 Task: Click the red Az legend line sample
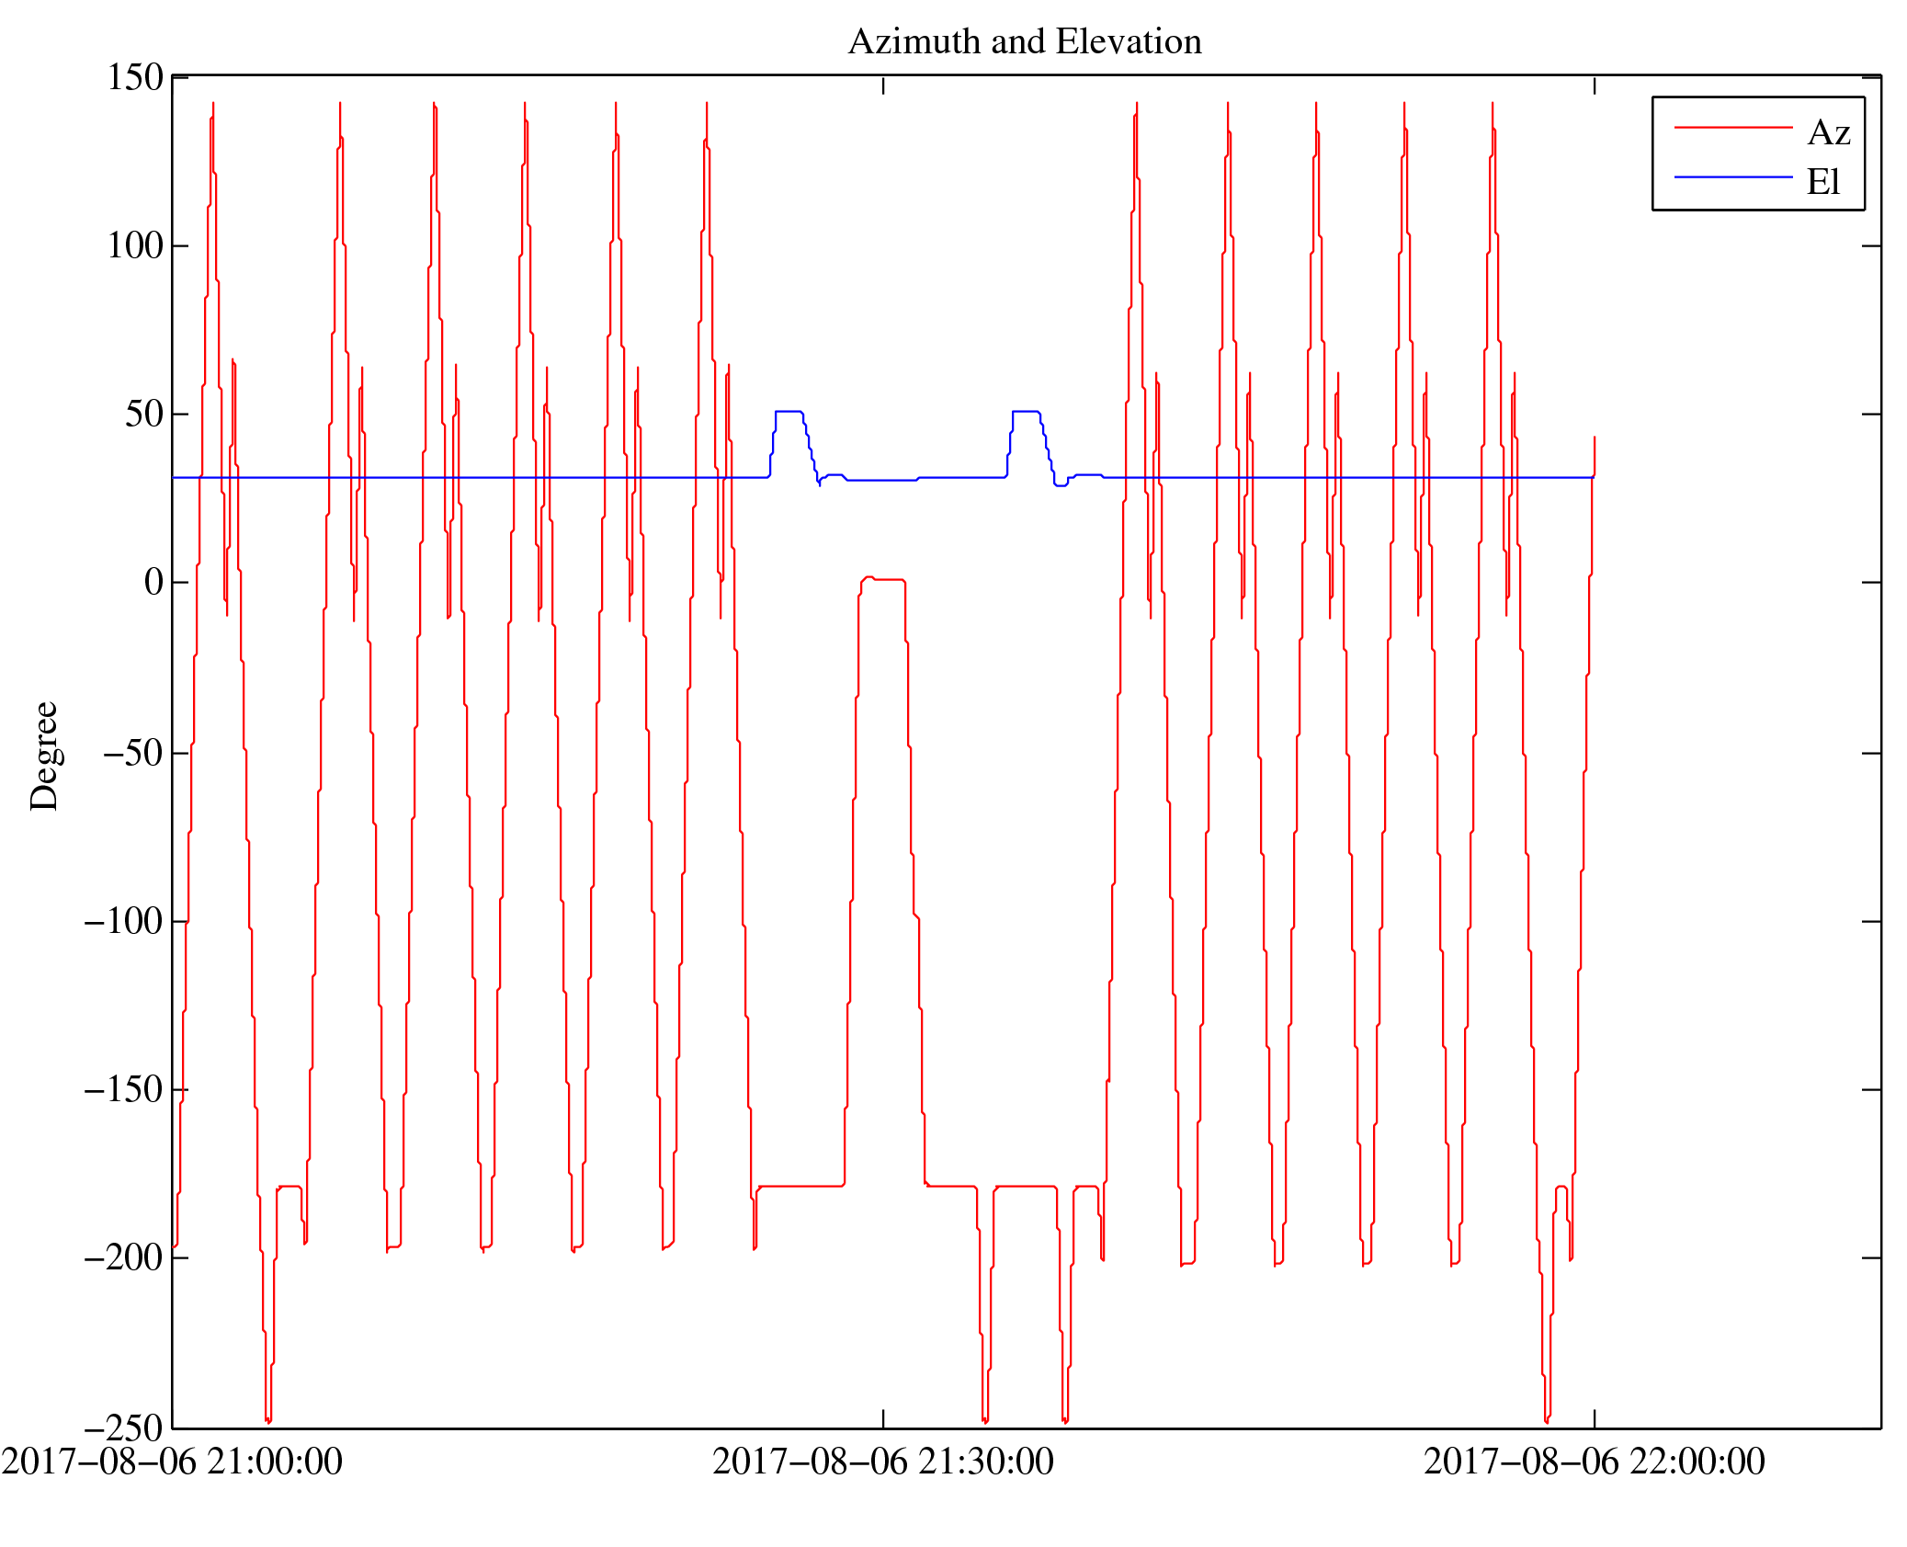1733,127
